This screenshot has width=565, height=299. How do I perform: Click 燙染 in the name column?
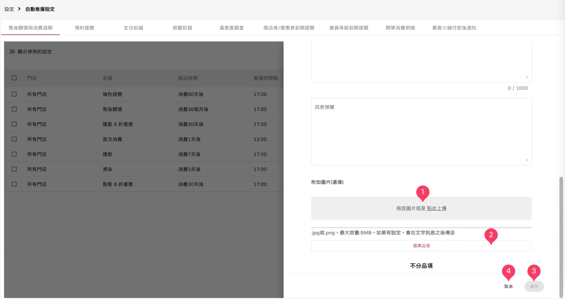coord(107,169)
